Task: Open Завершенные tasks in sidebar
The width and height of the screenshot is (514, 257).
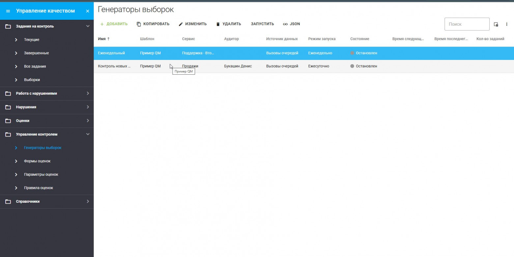Action: pos(37,53)
